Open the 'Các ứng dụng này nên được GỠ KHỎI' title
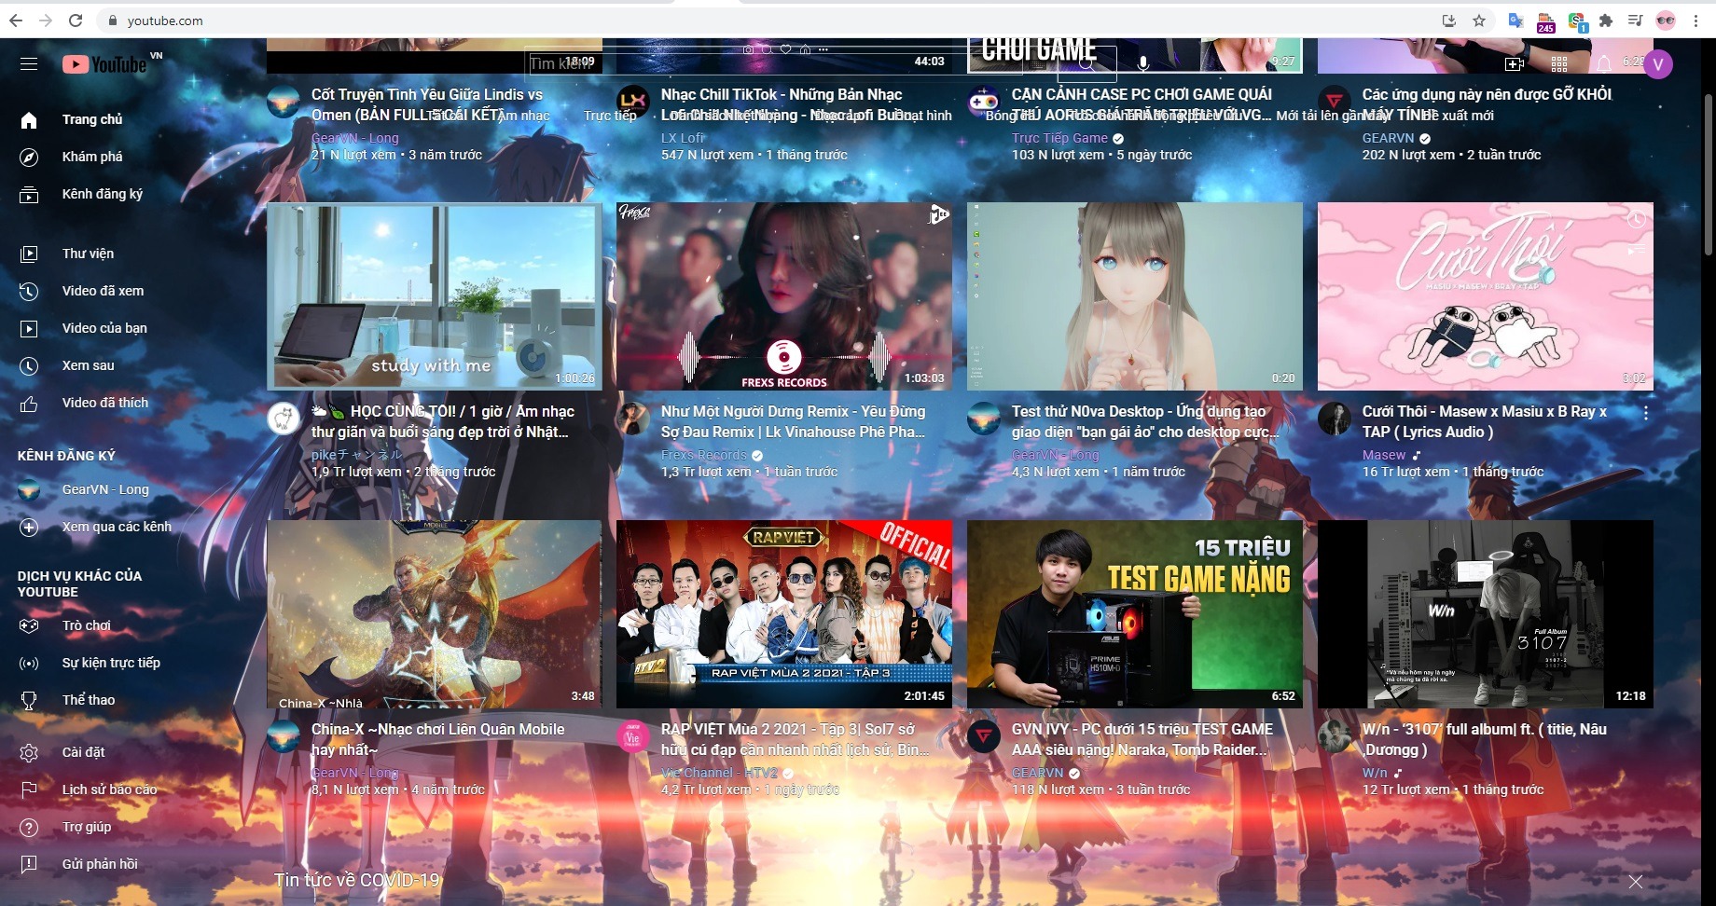Screen dimensions: 1716x906 click(1487, 104)
